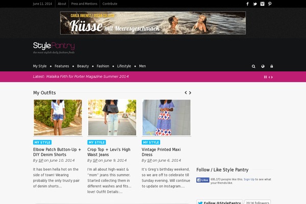Click excerpt 'It has been hella hot'
Screen dimensions: 306x204
(x=56, y=177)
